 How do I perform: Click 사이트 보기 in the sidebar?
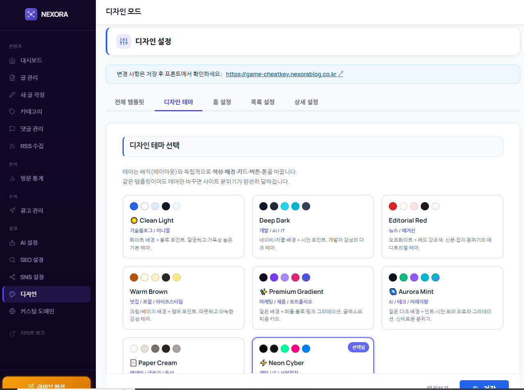click(x=32, y=333)
